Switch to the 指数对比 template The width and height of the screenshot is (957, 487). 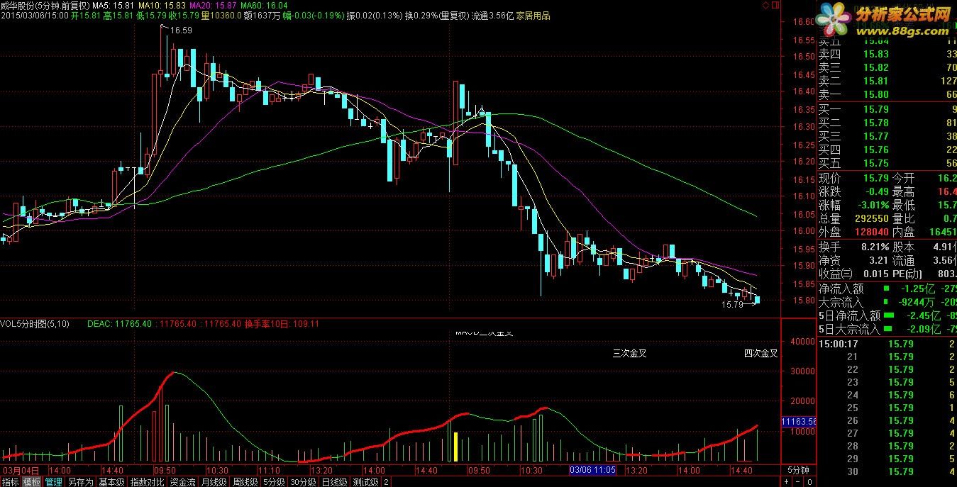pos(148,482)
